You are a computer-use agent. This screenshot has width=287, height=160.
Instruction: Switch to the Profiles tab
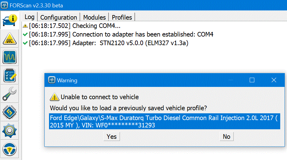coord(122,18)
